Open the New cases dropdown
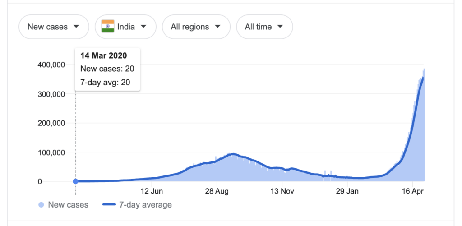462x226 pixels. click(53, 27)
